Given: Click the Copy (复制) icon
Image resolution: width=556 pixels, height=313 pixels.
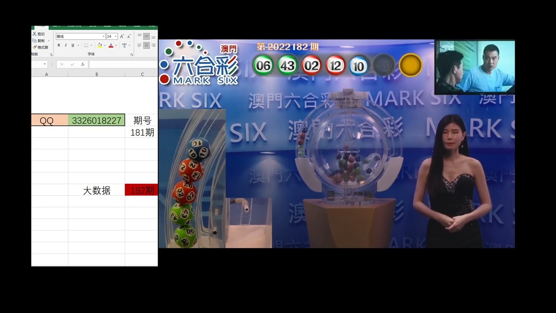Looking at the screenshot, I should point(34,41).
